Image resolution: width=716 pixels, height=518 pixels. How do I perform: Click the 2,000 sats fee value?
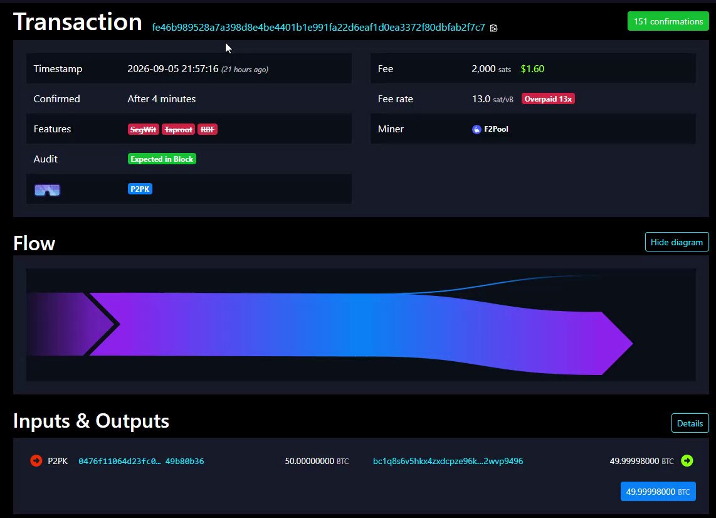coord(492,69)
